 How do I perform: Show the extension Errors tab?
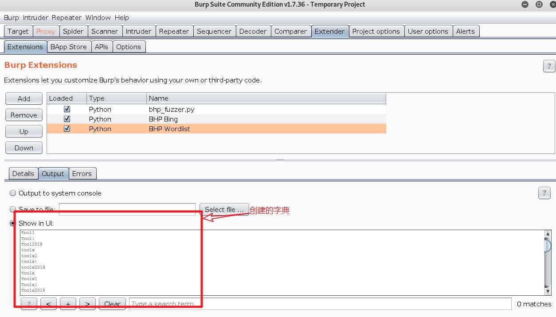click(82, 174)
